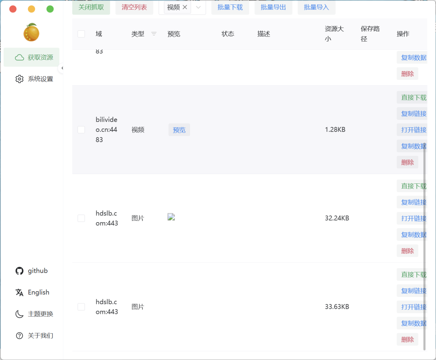
Task: Click the orange app logo
Action: click(x=31, y=32)
